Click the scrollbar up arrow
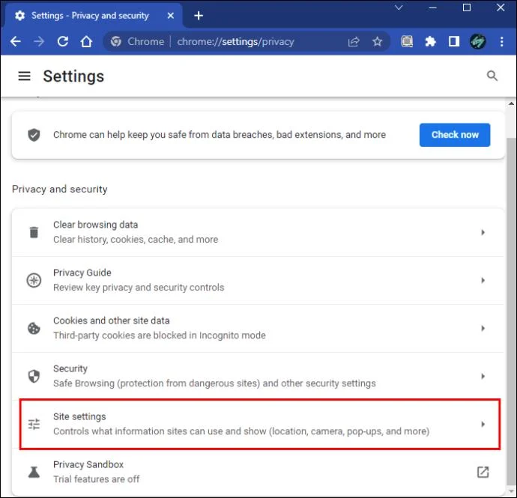This screenshot has width=517, height=498. click(x=511, y=103)
